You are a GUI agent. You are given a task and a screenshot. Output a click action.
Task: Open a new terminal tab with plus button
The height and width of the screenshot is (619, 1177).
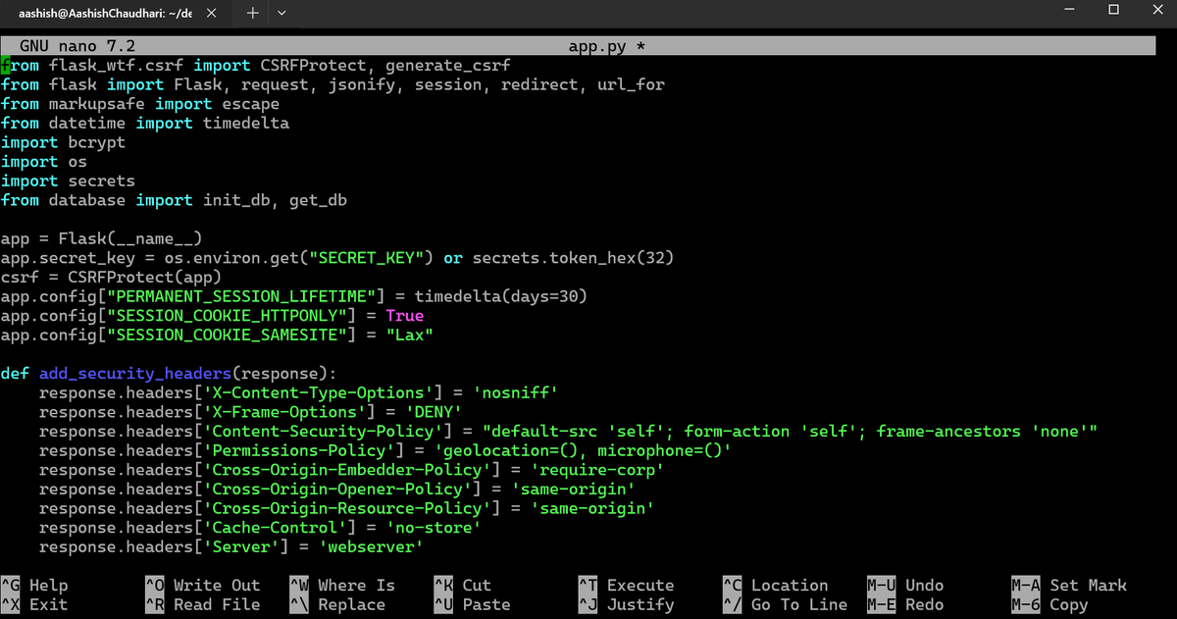coord(252,13)
